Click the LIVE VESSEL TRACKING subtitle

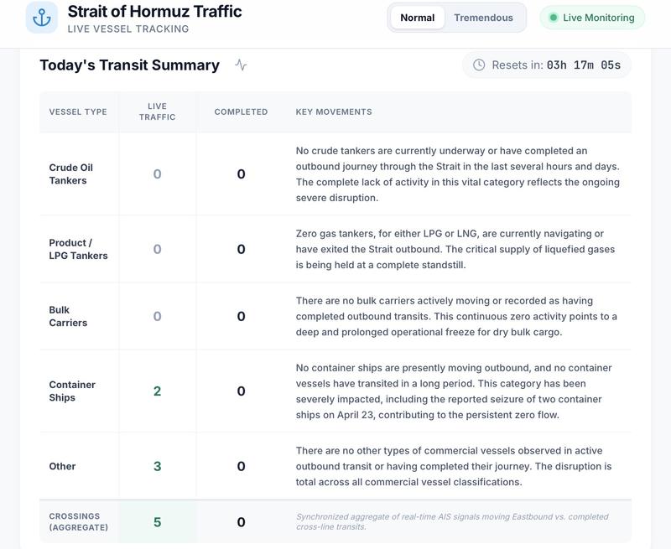[x=128, y=28]
